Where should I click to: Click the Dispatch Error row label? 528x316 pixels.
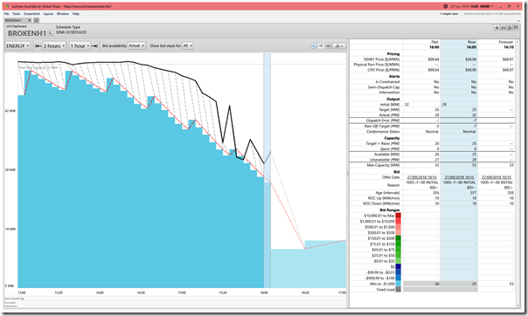383,120
